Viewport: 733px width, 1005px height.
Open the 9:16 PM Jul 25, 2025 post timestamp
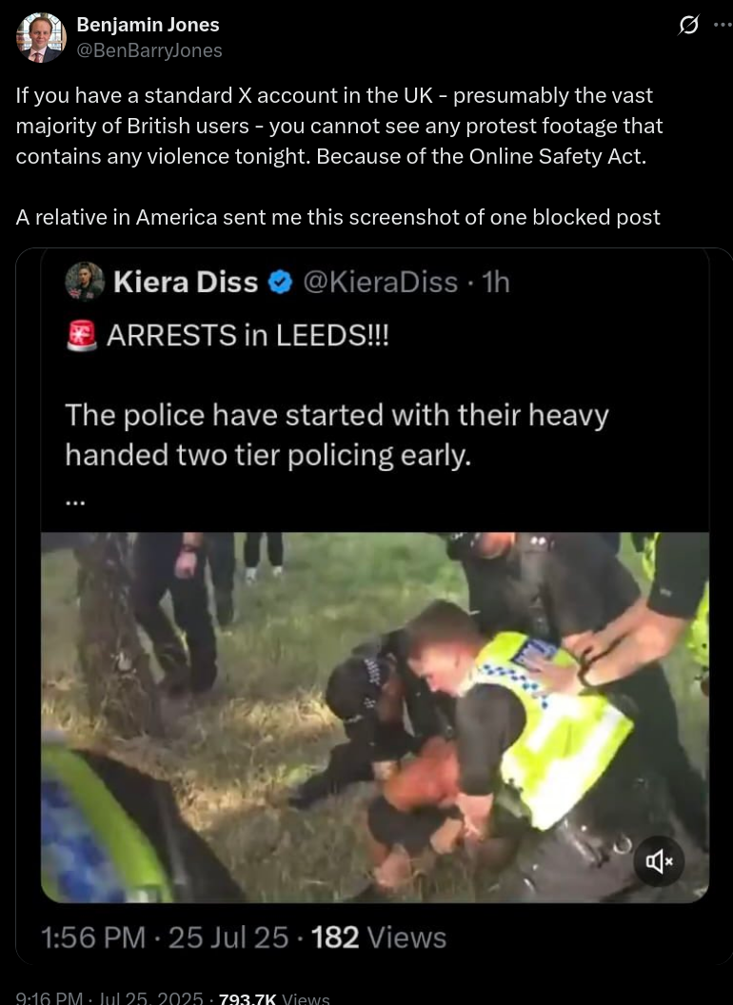coord(109,998)
